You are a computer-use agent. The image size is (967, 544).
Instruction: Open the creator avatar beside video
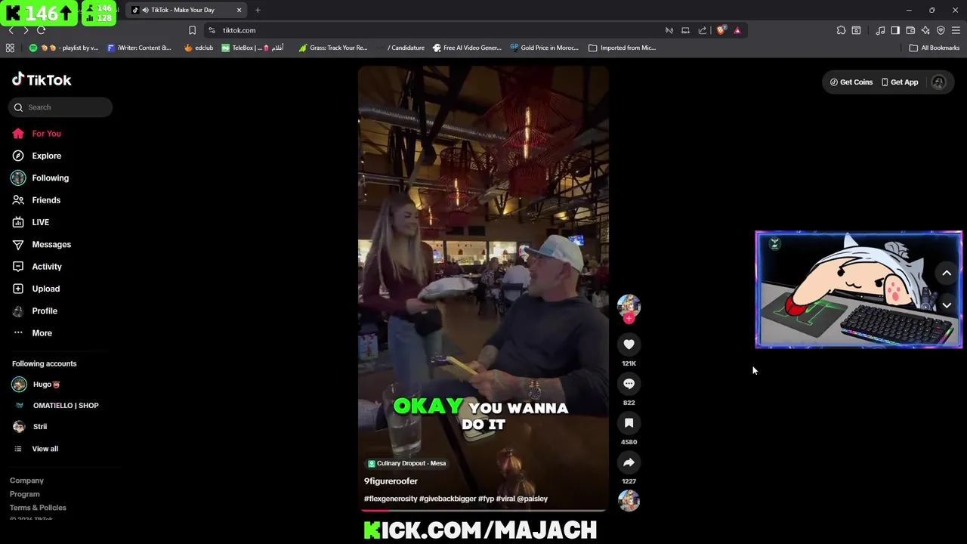pos(629,304)
